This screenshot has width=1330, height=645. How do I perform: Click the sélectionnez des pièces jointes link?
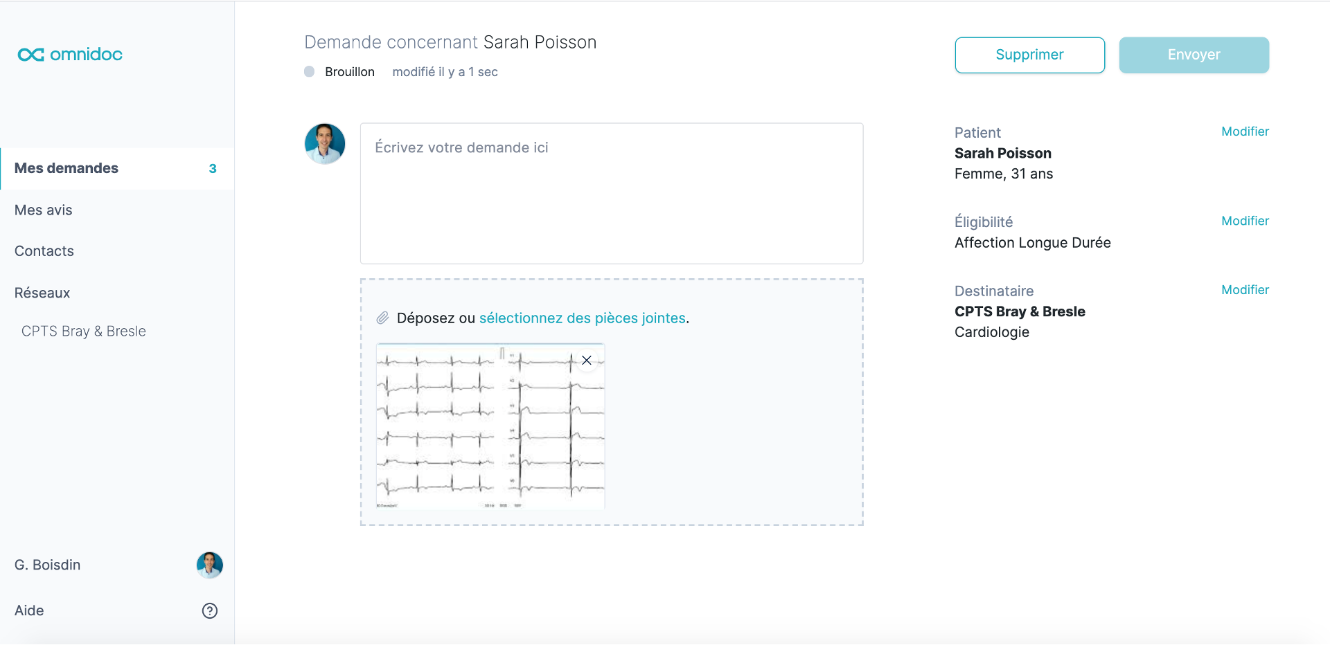583,318
